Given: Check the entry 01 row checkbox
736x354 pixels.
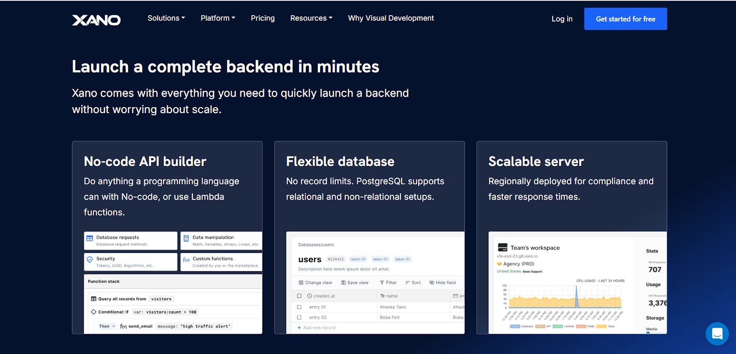Looking at the screenshot, I should click(299, 307).
